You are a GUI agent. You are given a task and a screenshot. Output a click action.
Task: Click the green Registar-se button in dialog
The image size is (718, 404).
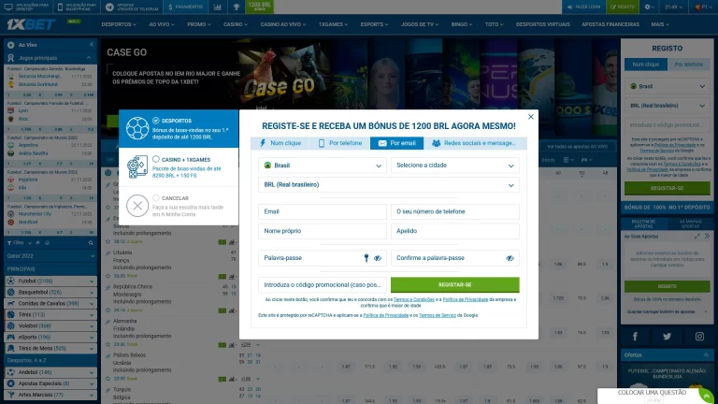[455, 284]
